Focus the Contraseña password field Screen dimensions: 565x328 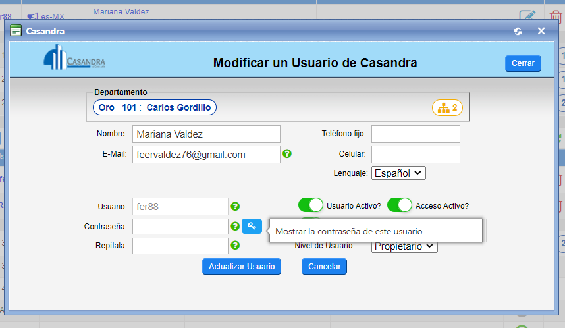pyautogui.click(x=180, y=227)
